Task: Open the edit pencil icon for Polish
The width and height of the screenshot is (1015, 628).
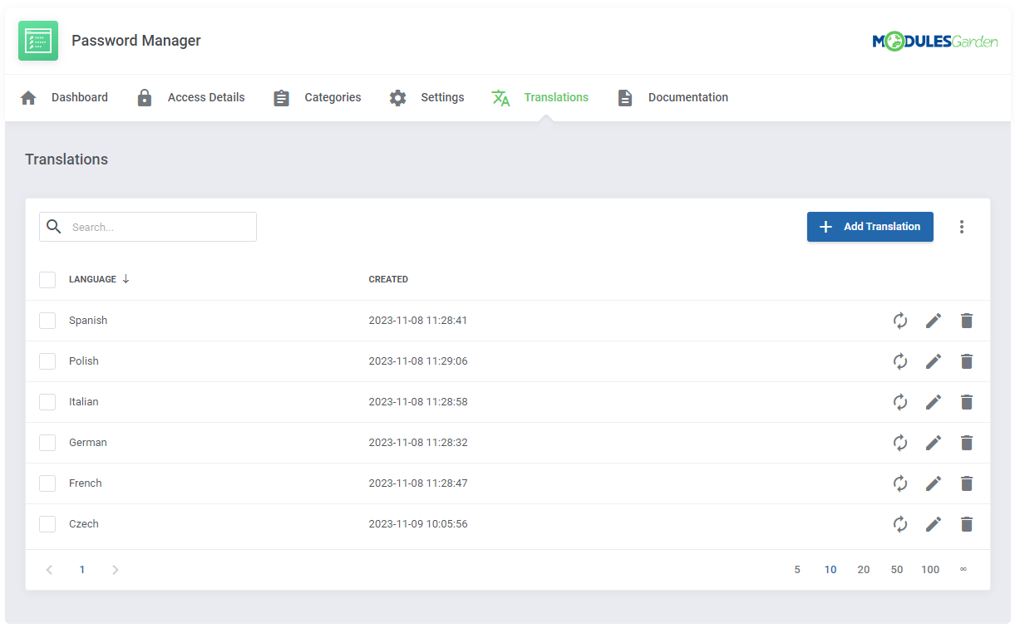Action: 934,361
